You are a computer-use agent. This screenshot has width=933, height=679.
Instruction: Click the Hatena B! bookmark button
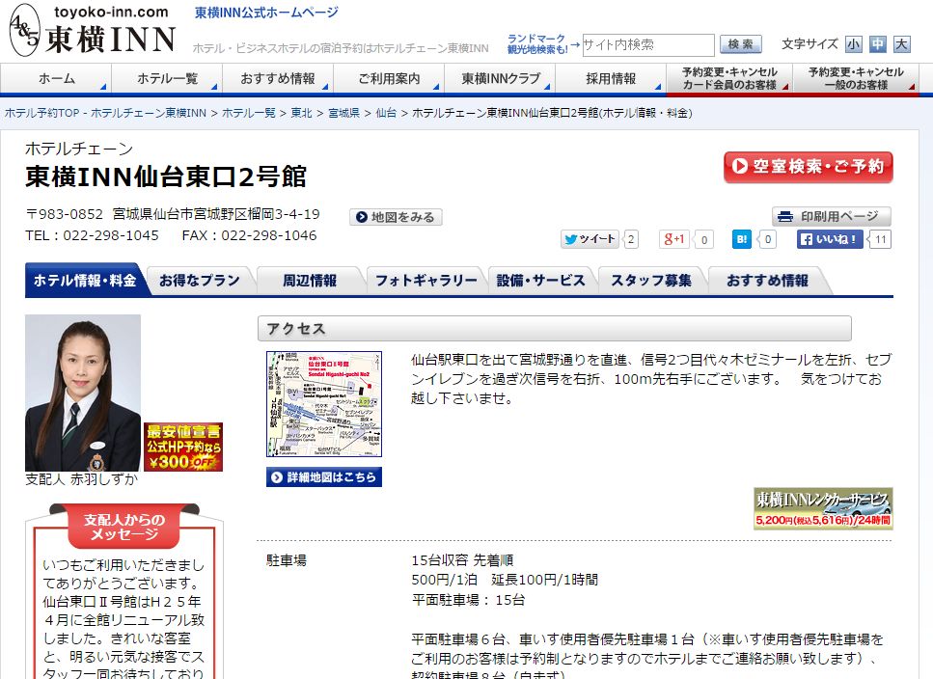[x=741, y=239]
